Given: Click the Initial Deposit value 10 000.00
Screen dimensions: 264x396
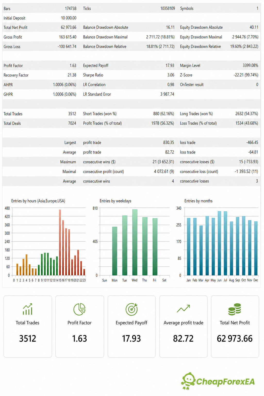Looking at the screenshot, I should (69, 18).
